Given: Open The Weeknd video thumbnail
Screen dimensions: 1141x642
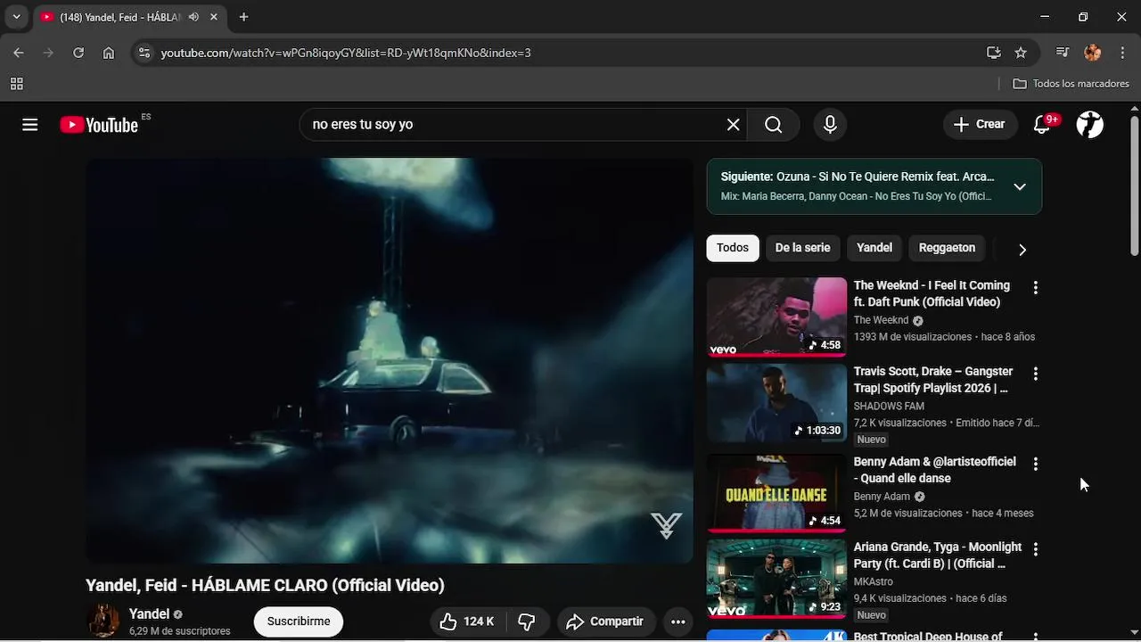Looking at the screenshot, I should (x=776, y=317).
